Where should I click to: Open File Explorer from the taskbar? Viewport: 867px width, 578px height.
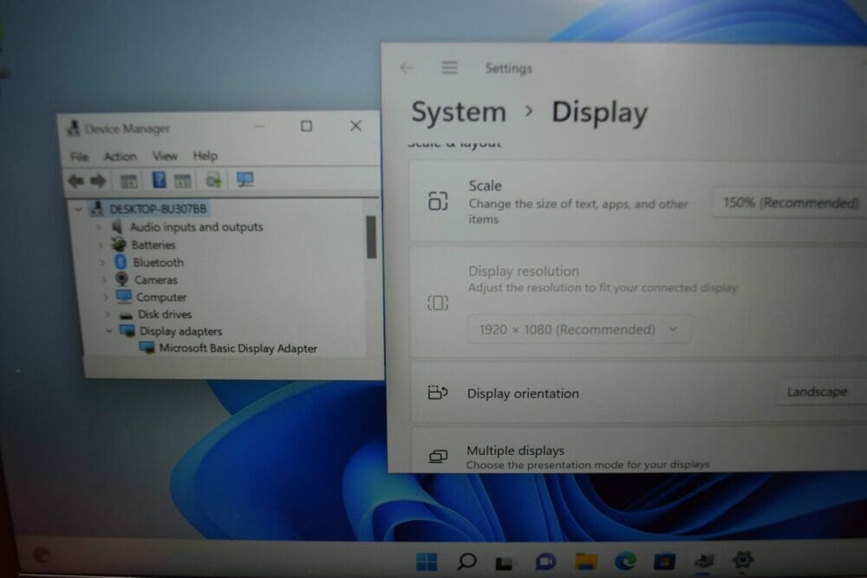[x=585, y=562]
